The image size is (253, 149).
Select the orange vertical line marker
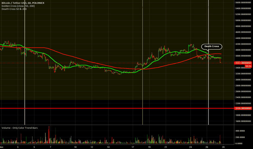143,62
